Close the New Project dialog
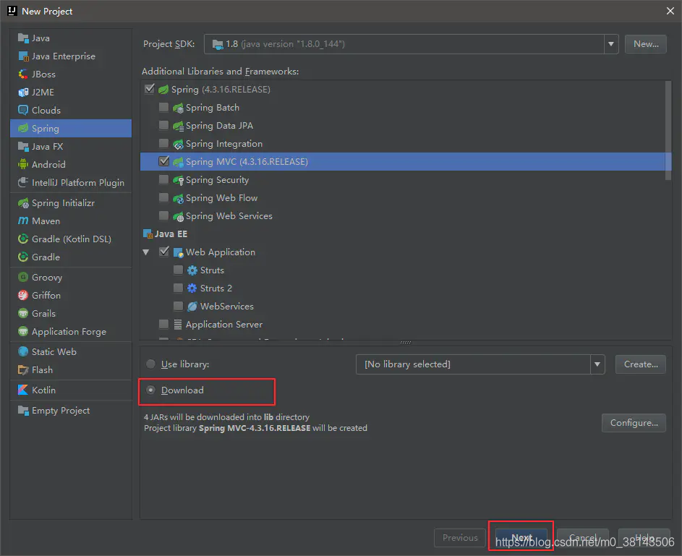This screenshot has height=556, width=682. tap(670, 11)
